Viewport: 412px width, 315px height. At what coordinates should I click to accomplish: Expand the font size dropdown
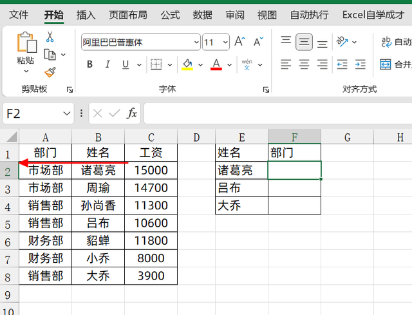tap(225, 43)
